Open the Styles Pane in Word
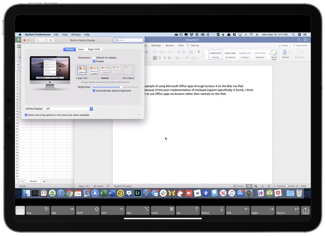The height and width of the screenshot is (236, 326). [274, 55]
